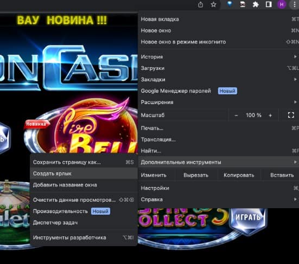The image size is (299, 264).
Task: Bookmark this page with the star icon
Action: pos(214,4)
